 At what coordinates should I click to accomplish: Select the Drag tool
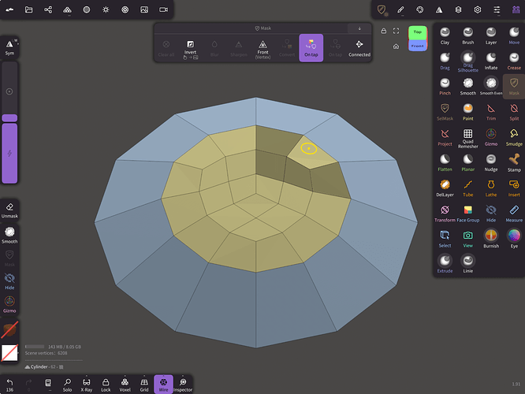(445, 61)
